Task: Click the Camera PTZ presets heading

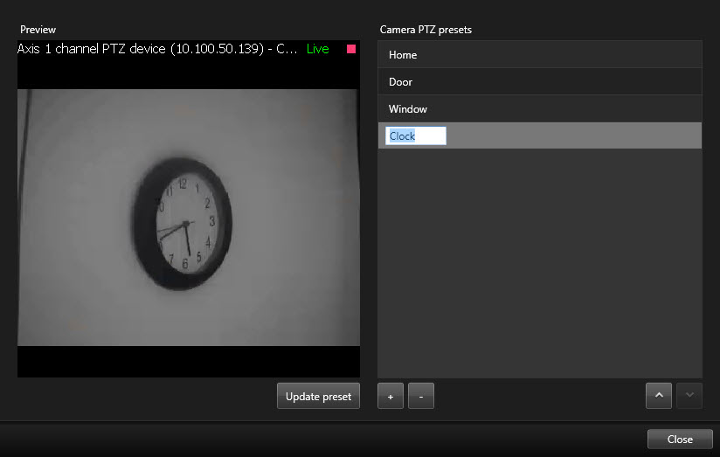Action: pyautogui.click(x=426, y=30)
